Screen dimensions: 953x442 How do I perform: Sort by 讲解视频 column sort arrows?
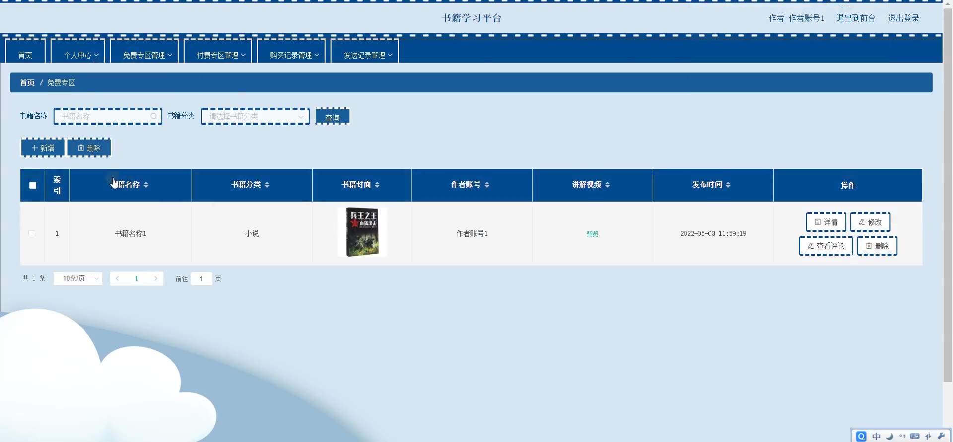point(608,185)
